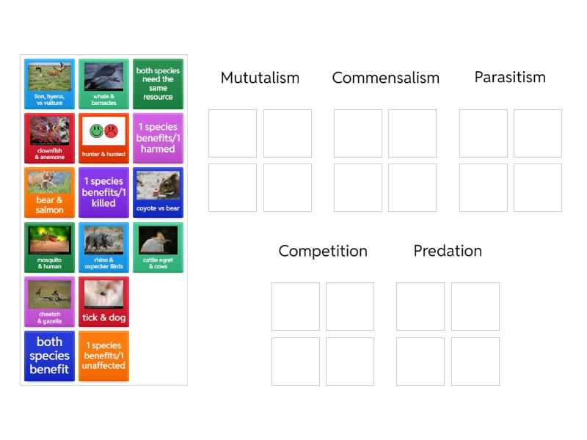Click the 'clownfish & anemone' picture tile
587x440 pixels.
click(x=48, y=138)
